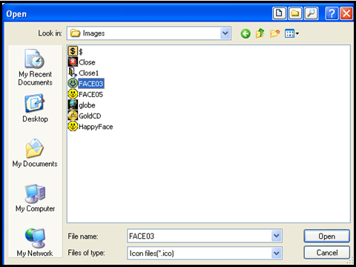Viewport: 356px width, 267px height.
Task: Click the Open button
Action: point(327,236)
